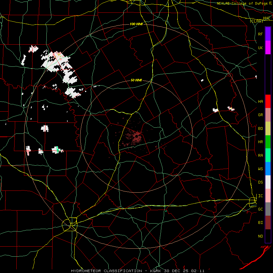Select the dark green HR legend swatch
The image size is (273, 273).
[x=268, y=142]
